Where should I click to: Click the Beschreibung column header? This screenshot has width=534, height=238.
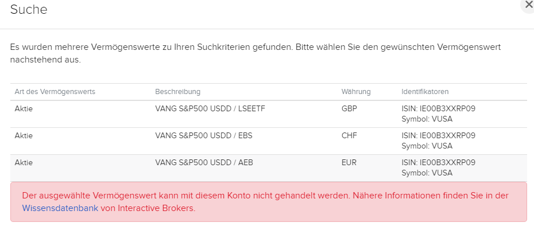click(177, 92)
